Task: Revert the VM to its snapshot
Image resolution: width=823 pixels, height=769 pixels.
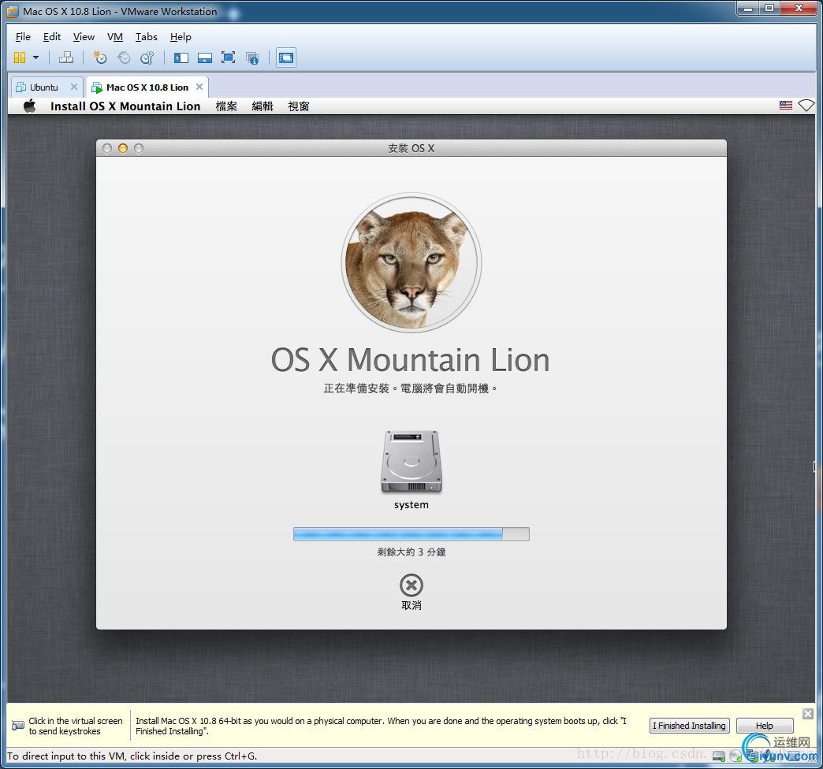Action: (x=124, y=58)
